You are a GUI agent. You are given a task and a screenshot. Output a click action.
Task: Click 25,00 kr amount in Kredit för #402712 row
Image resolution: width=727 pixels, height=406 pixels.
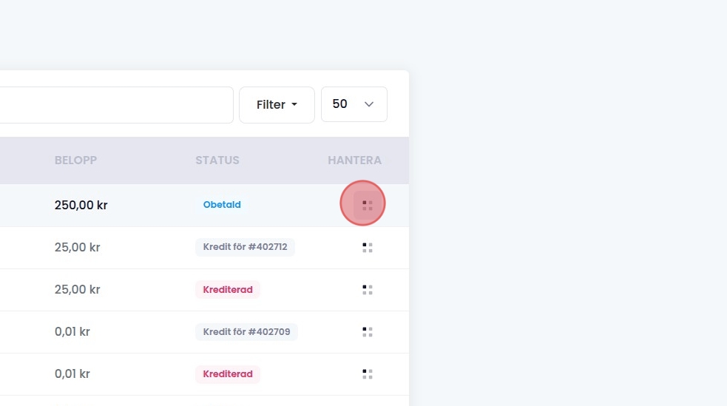77,248
